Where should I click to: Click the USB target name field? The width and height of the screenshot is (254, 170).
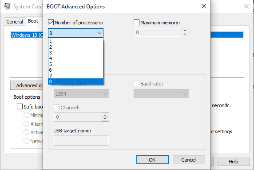coord(81,140)
